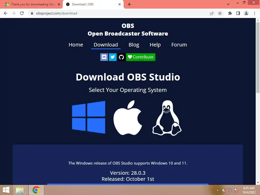
Task: Open the OBS Discord icon link
Action: (104, 57)
